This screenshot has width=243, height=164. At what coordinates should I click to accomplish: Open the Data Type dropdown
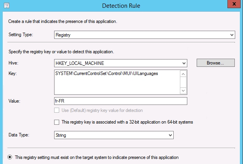pyautogui.click(x=114, y=135)
